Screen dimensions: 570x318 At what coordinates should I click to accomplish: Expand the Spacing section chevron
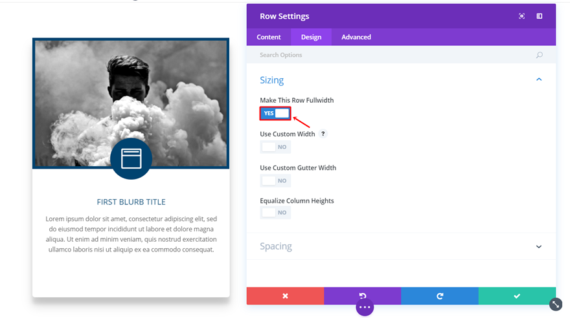[x=539, y=246]
